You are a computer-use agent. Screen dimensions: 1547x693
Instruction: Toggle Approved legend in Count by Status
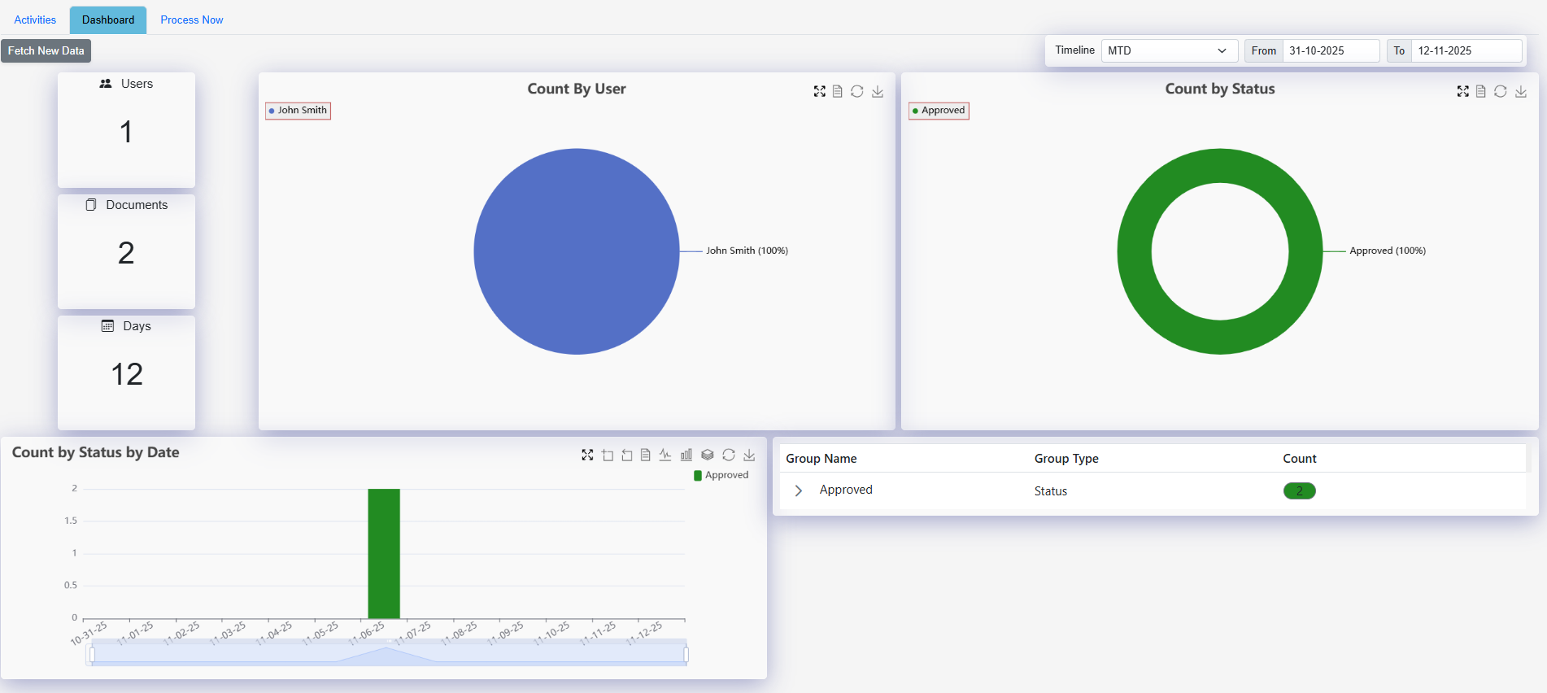click(x=939, y=111)
